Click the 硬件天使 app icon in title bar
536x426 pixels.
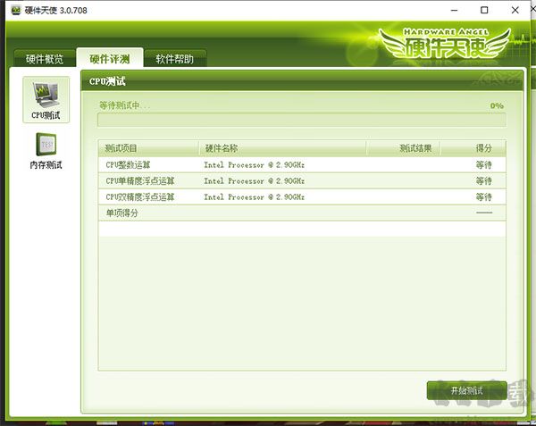[x=16, y=10]
